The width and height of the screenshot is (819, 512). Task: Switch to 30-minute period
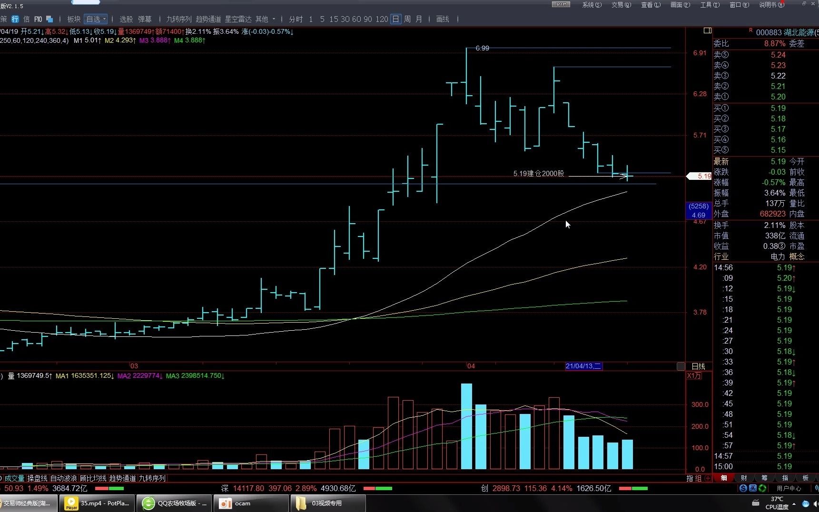coord(345,19)
